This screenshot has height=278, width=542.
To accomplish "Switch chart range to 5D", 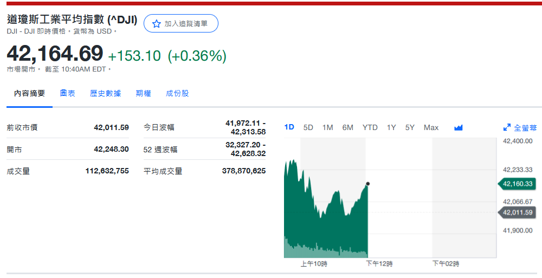I will [308, 127].
